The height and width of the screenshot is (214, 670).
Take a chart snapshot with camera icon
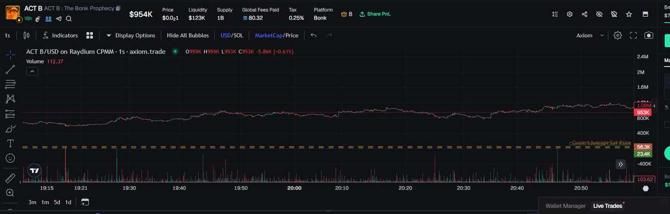(x=648, y=35)
